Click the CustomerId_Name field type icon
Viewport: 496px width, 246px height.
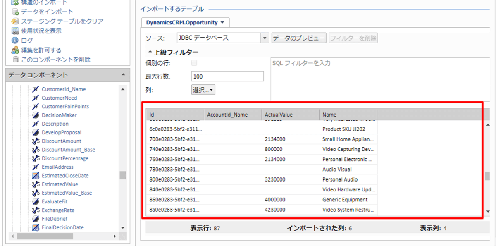[36, 89]
